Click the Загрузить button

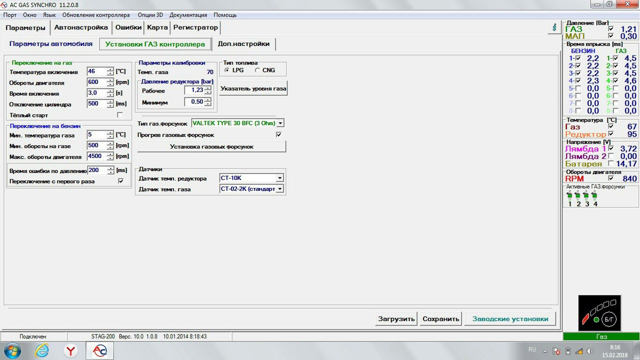[x=396, y=319]
